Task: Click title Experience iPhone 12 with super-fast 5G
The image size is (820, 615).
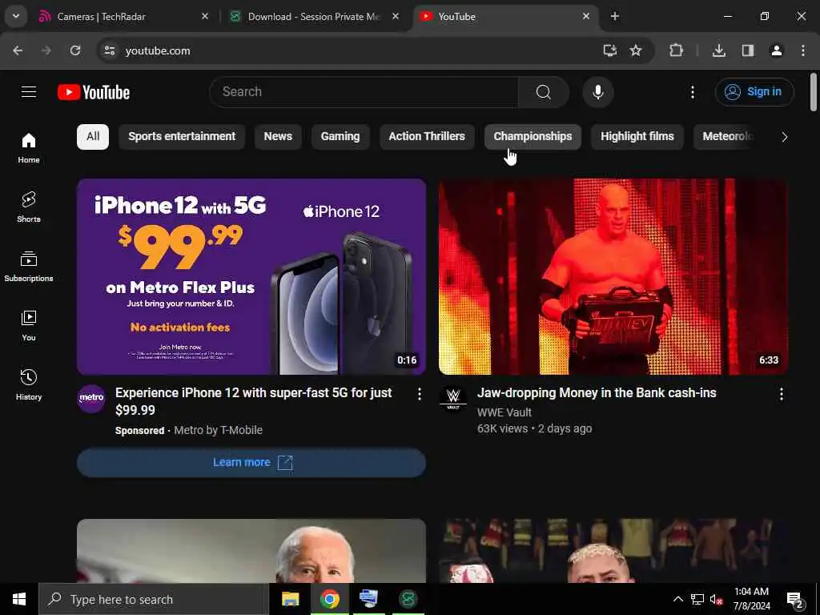Action: coord(254,401)
